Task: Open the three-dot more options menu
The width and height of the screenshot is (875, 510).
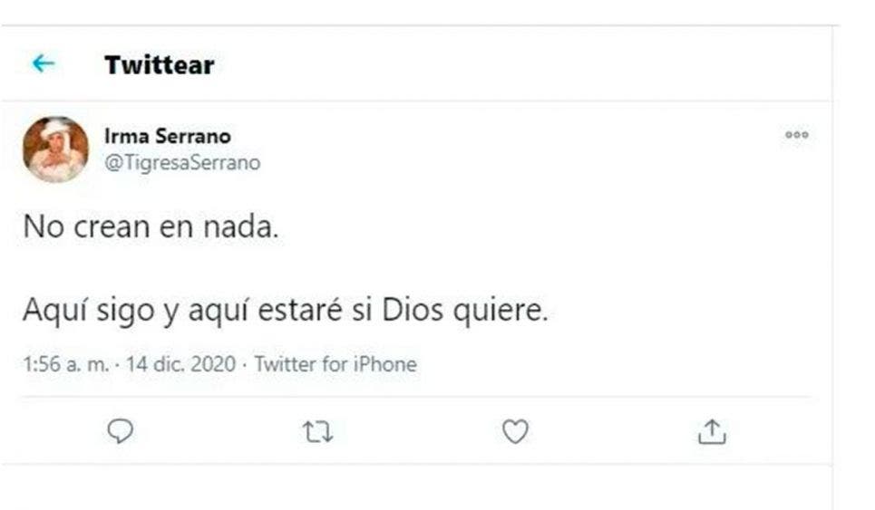Action: click(796, 135)
